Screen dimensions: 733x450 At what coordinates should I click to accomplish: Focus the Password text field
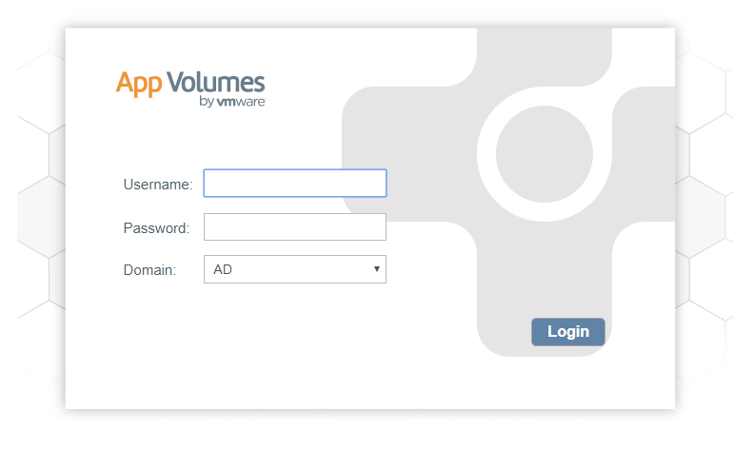click(294, 227)
